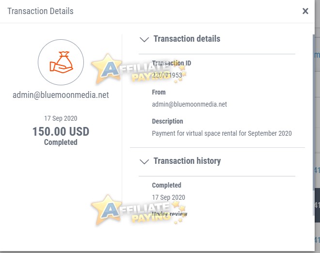
Task: Click the lower Affiliate Paying star watermark
Action: click(139, 210)
